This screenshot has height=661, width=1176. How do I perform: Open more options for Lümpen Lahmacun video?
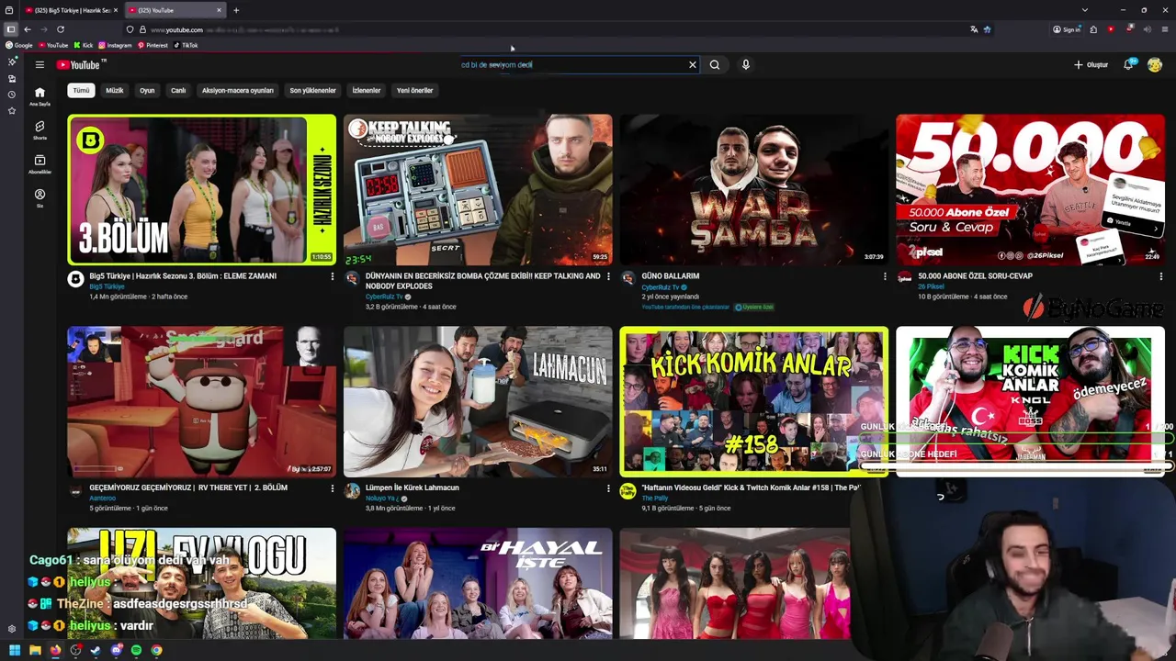pos(608,488)
